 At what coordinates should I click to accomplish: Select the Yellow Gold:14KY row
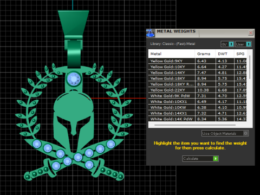pos(198,73)
